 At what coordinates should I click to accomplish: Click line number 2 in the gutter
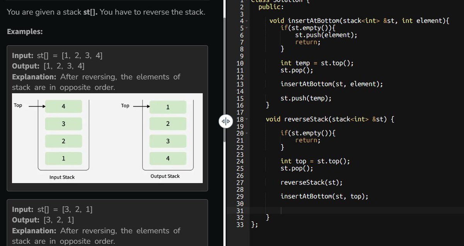point(242,7)
